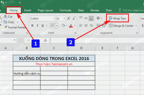Expand the Merge & Center dropdown arrow
Screen dimensions: 144x95
click(x=136, y=26)
